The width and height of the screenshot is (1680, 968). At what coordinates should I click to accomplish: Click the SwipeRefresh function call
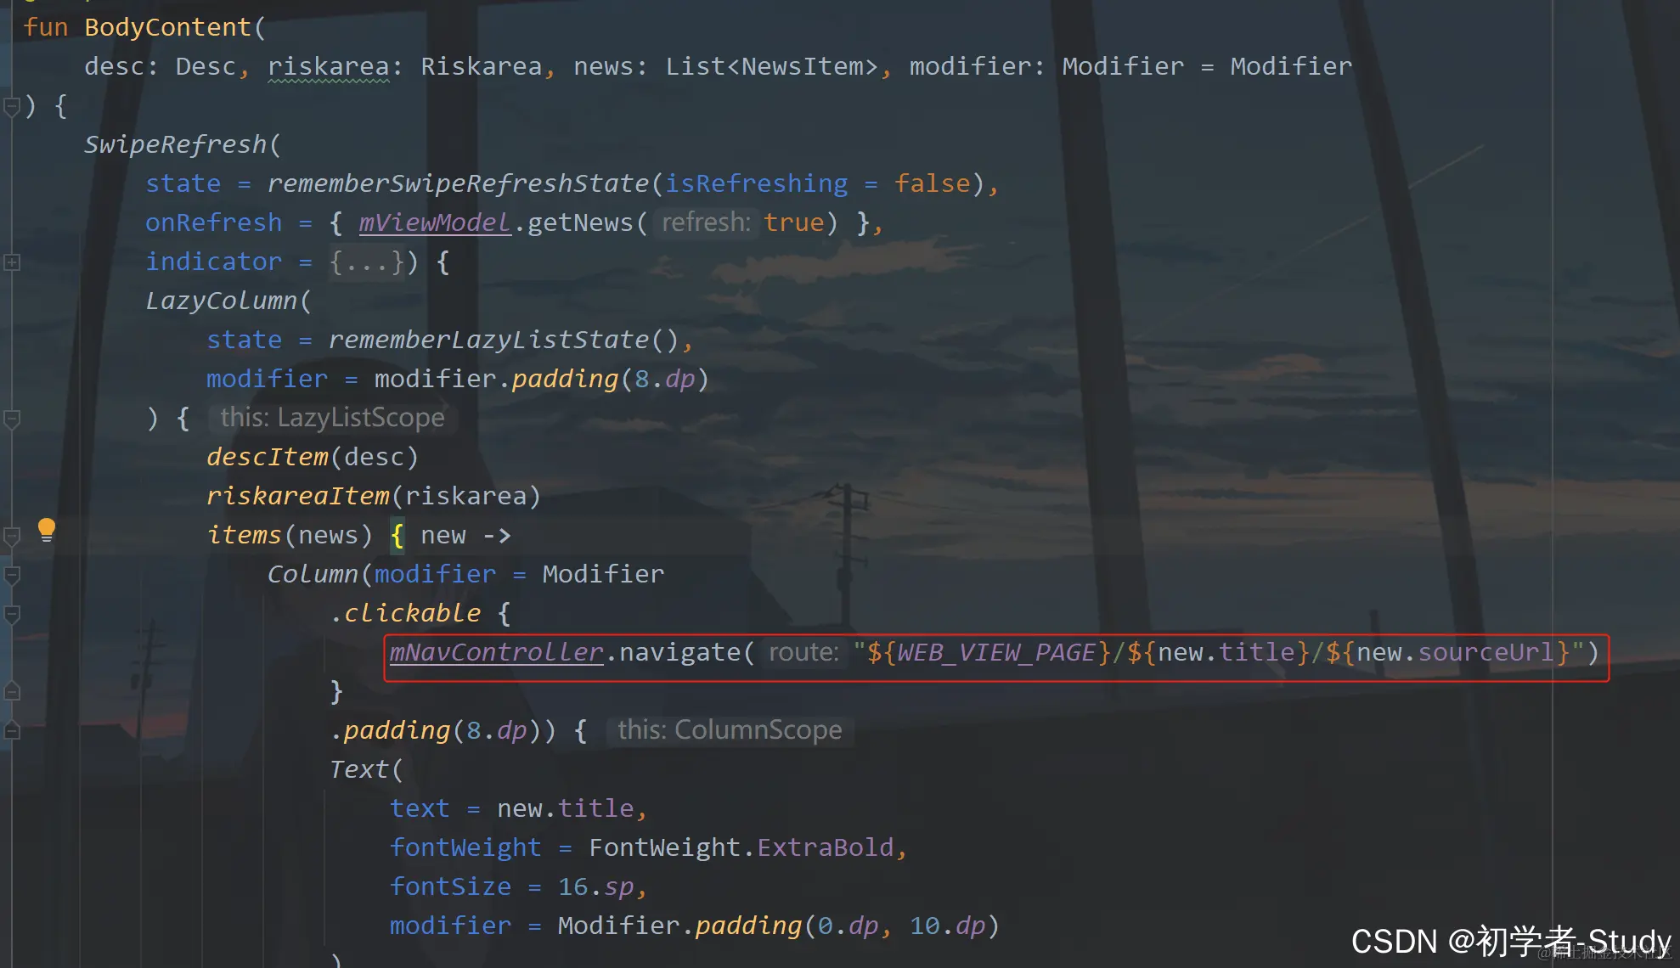tap(175, 144)
